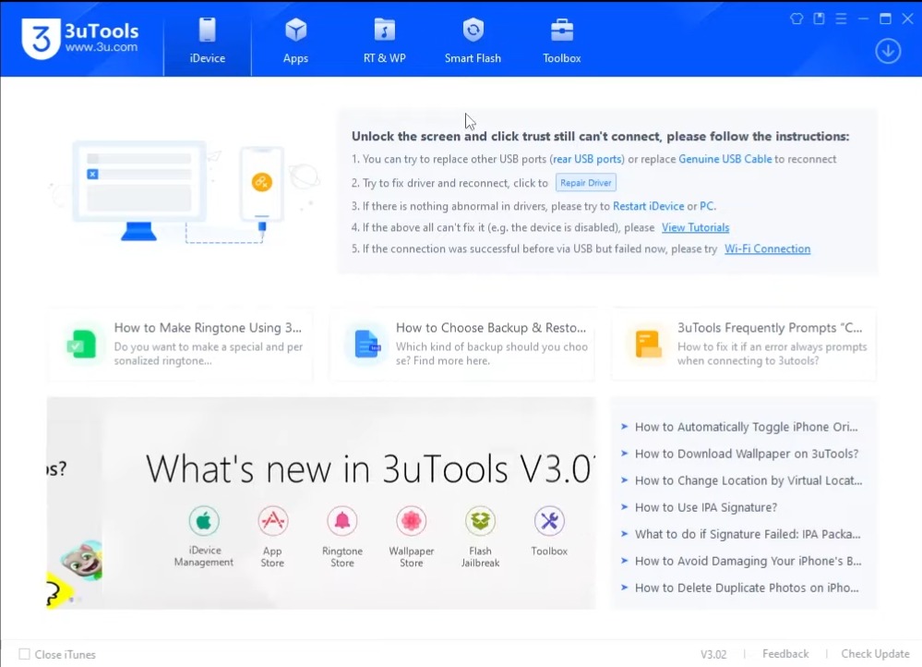Open the 3uTools Frequently Prompts article card

coord(744,345)
